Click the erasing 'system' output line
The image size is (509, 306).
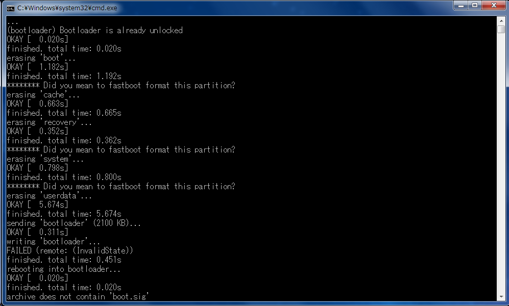[x=45, y=159]
